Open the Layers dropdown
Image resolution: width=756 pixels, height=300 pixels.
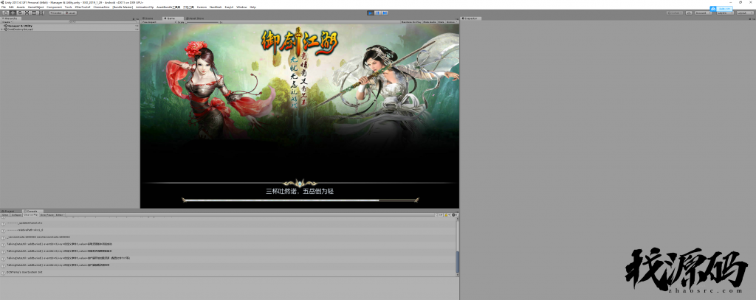pyautogui.click(x=725, y=13)
